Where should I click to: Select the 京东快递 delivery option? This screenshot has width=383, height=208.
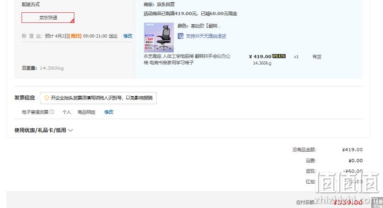[48, 17]
